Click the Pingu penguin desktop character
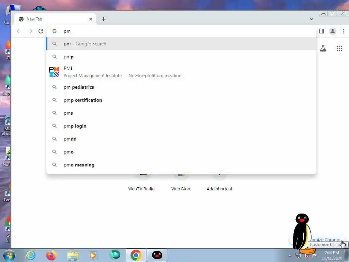349x262 pixels. 302,234
